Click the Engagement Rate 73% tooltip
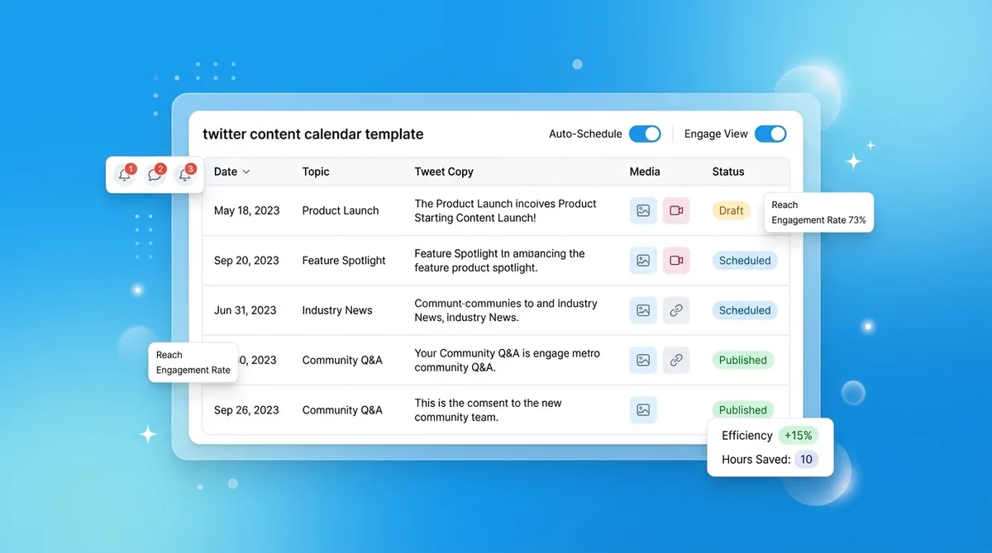 [x=818, y=220]
